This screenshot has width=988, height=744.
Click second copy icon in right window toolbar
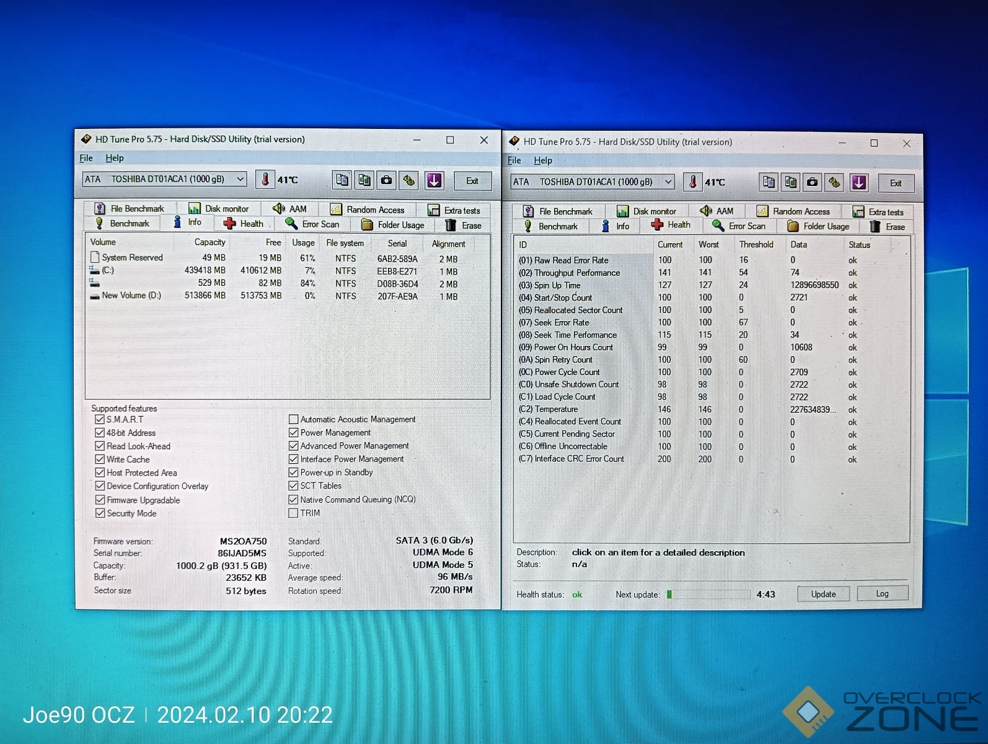click(790, 182)
